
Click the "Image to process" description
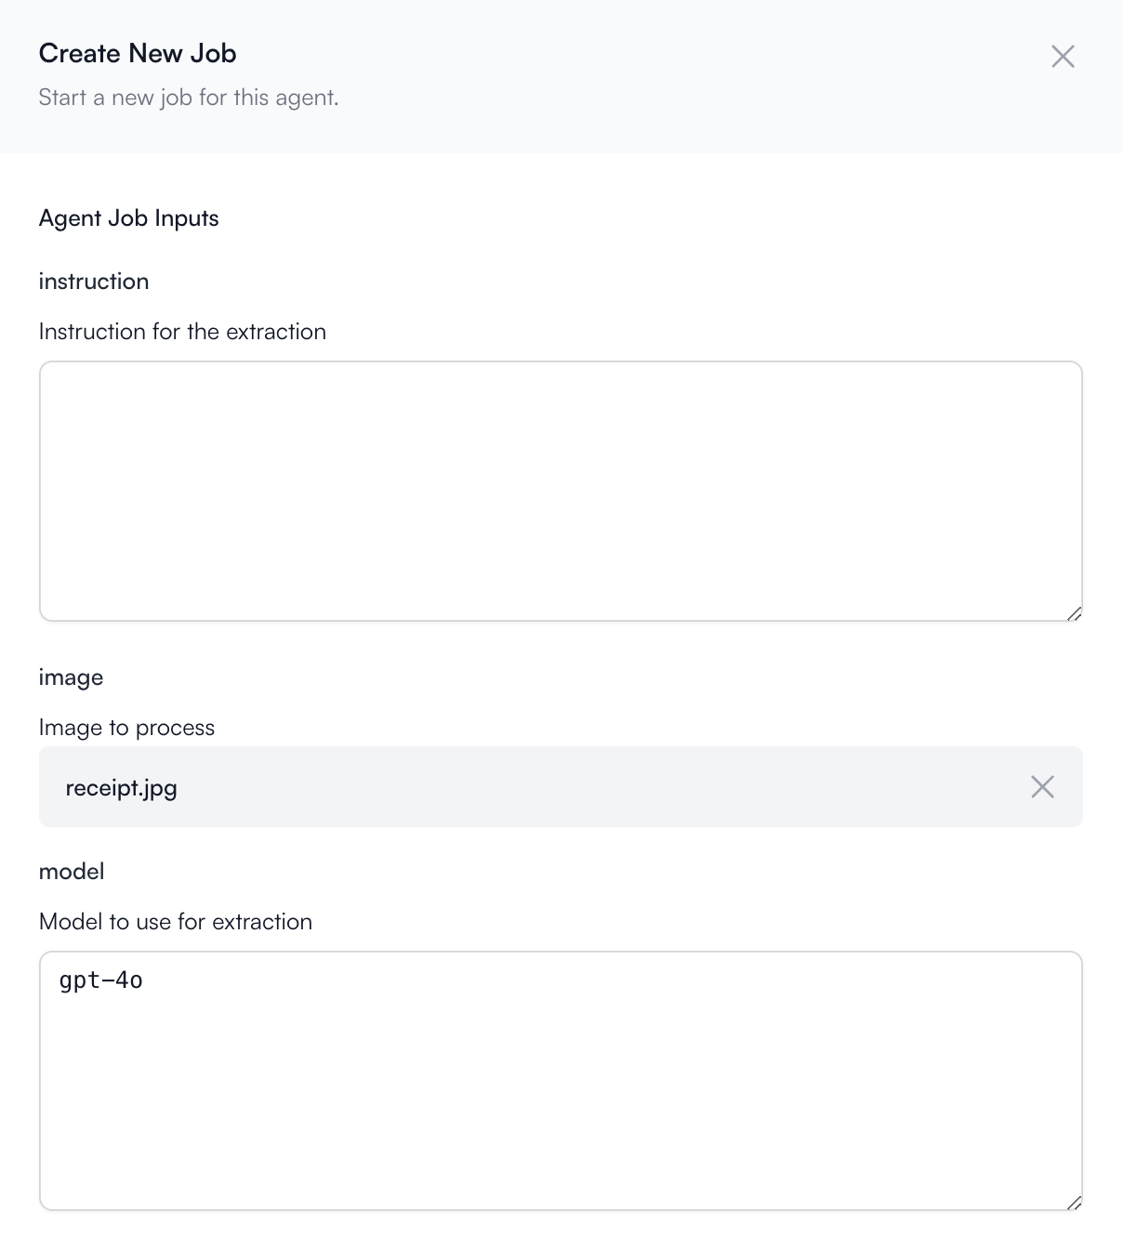point(126,728)
